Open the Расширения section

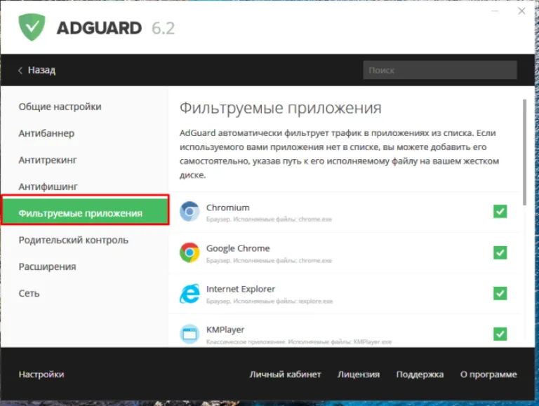coord(47,267)
